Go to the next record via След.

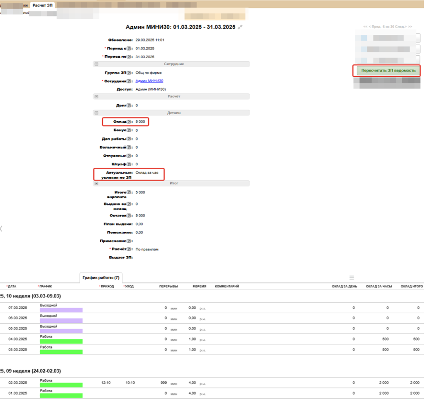[x=400, y=27]
